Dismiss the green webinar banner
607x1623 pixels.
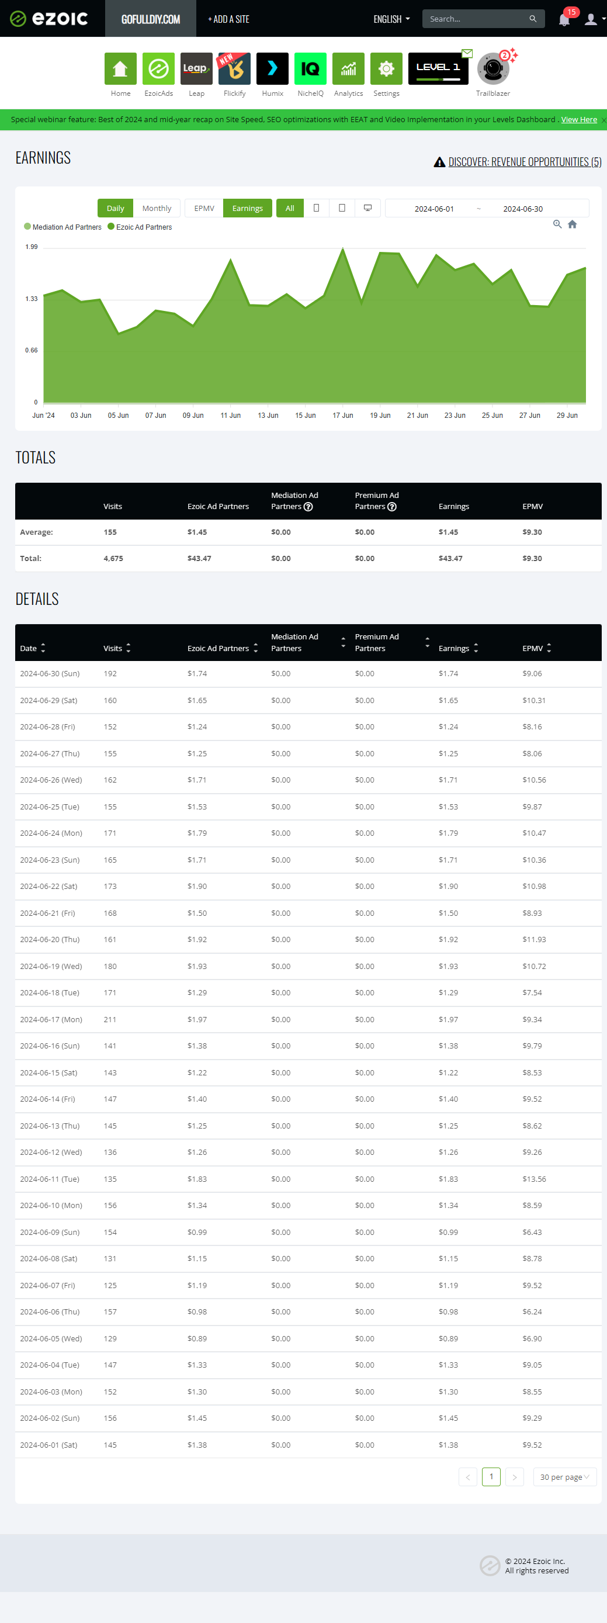click(x=603, y=120)
